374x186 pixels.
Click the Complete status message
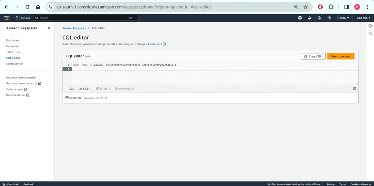click(73, 98)
